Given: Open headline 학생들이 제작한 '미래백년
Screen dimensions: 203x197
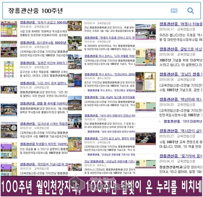Looking at the screenshot, I should 44,144.
